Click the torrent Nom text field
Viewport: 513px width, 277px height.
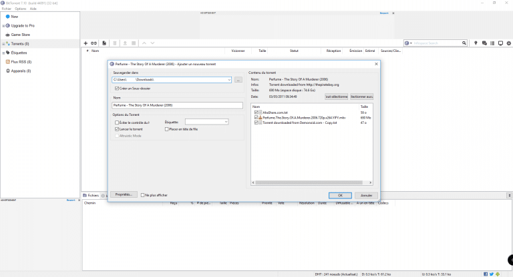[177, 105]
